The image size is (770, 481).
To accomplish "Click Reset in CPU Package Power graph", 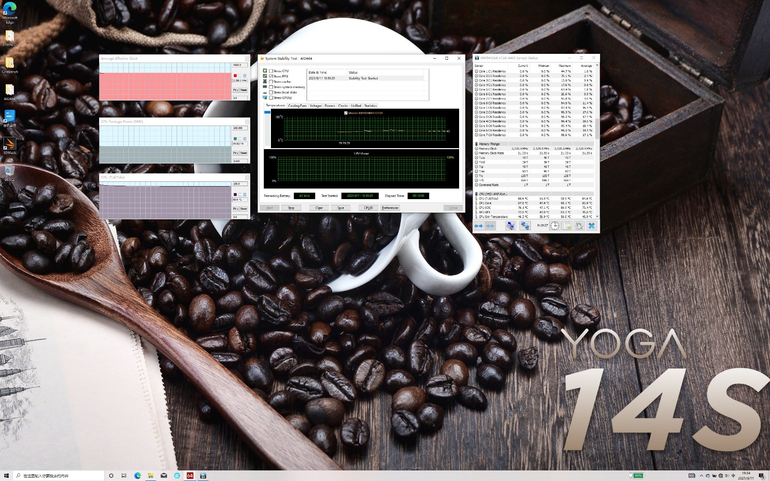I will [244, 153].
